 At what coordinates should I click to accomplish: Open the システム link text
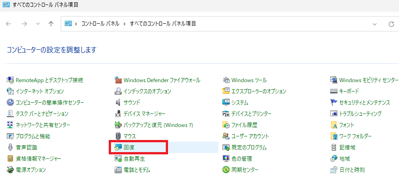tap(239, 103)
